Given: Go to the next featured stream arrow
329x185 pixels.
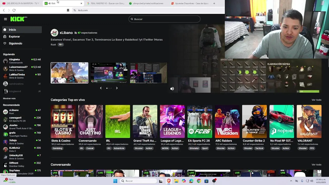Looking at the screenshot, I should pyautogui.click(x=117, y=88).
